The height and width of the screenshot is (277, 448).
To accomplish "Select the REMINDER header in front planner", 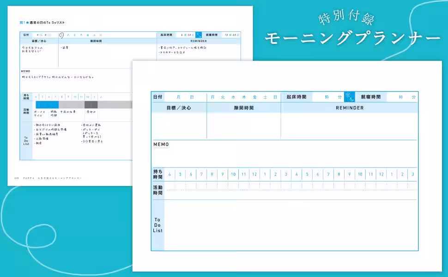I will tap(350, 108).
